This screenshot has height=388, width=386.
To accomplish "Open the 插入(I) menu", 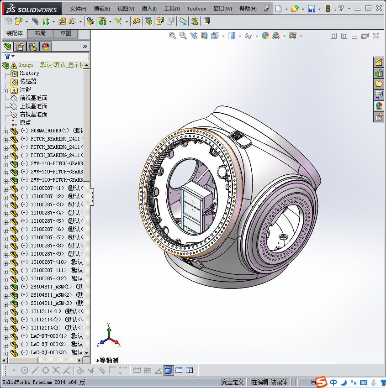I will click(149, 9).
